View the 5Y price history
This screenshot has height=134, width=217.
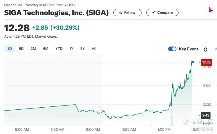82,49
